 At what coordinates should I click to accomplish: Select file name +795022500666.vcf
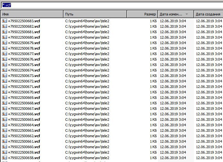(24, 114)
